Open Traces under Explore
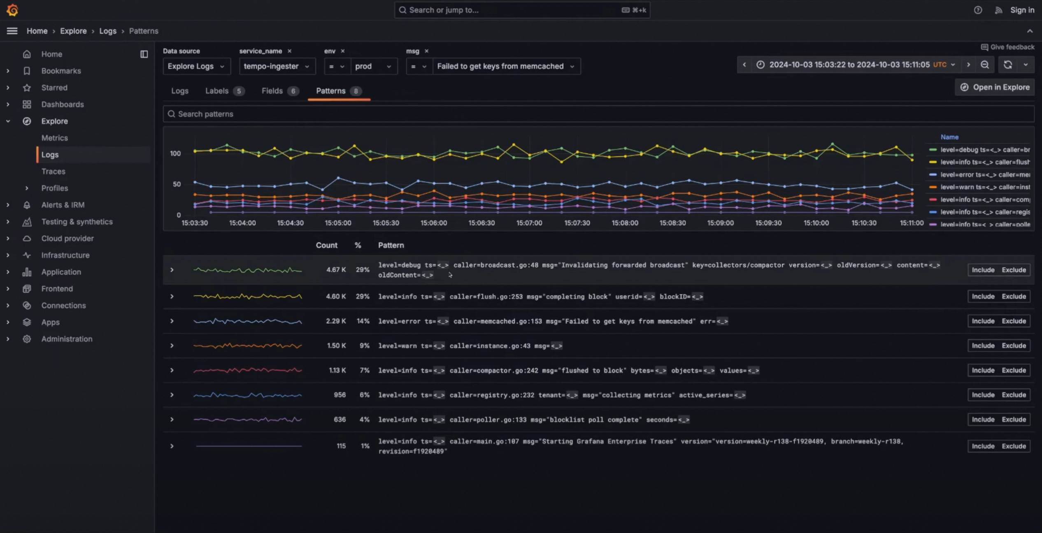 click(53, 171)
